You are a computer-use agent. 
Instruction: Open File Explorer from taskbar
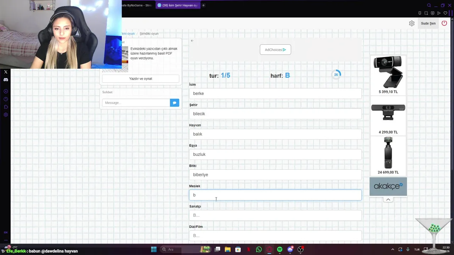coord(227,249)
